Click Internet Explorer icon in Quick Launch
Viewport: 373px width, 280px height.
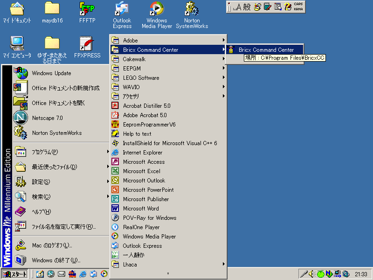click(x=83, y=274)
